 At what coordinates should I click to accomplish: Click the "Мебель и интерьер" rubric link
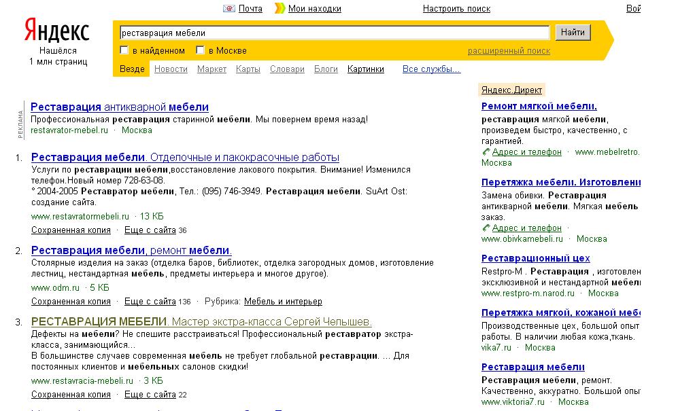click(x=283, y=302)
